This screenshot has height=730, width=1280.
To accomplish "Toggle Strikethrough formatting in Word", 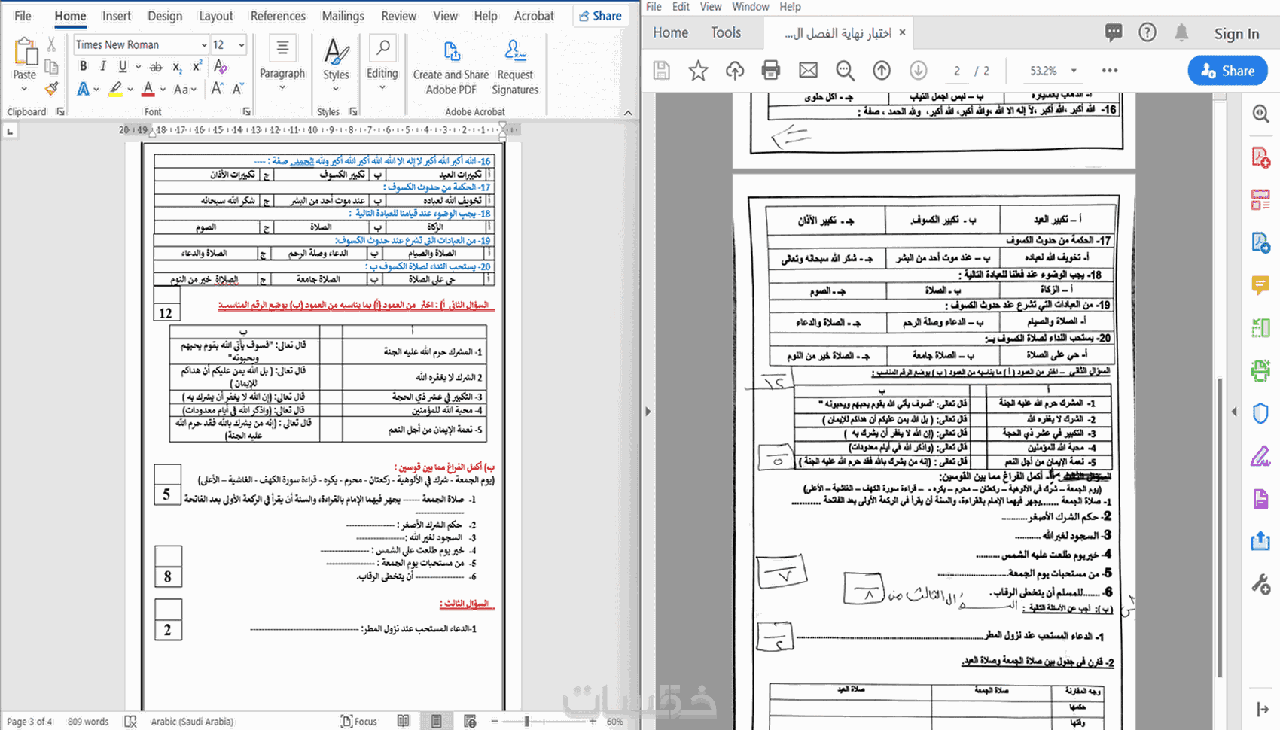I will point(156,67).
